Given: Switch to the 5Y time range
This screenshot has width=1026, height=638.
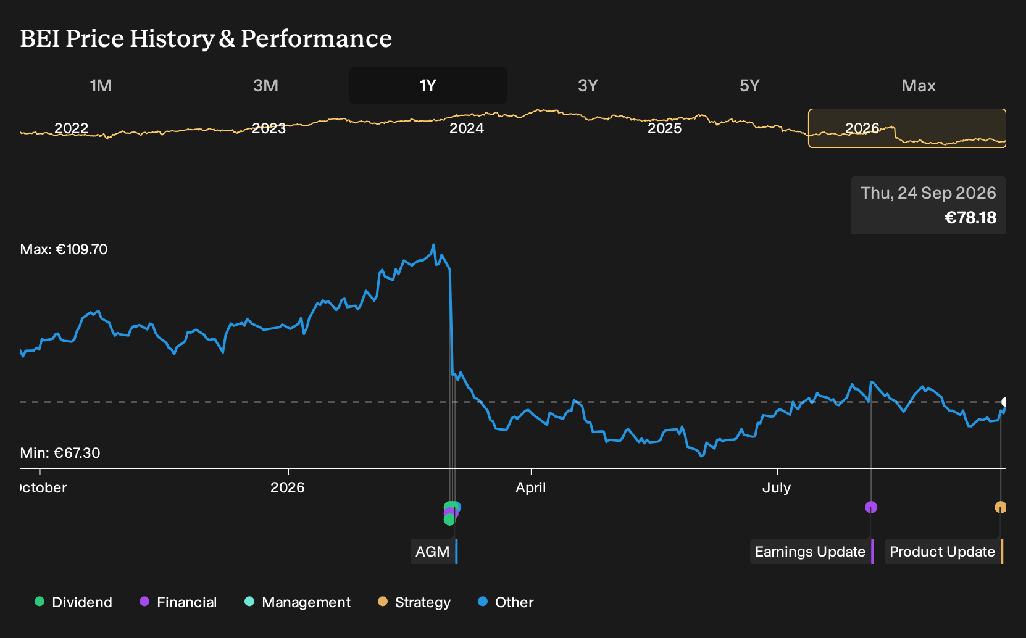Looking at the screenshot, I should coord(749,85).
